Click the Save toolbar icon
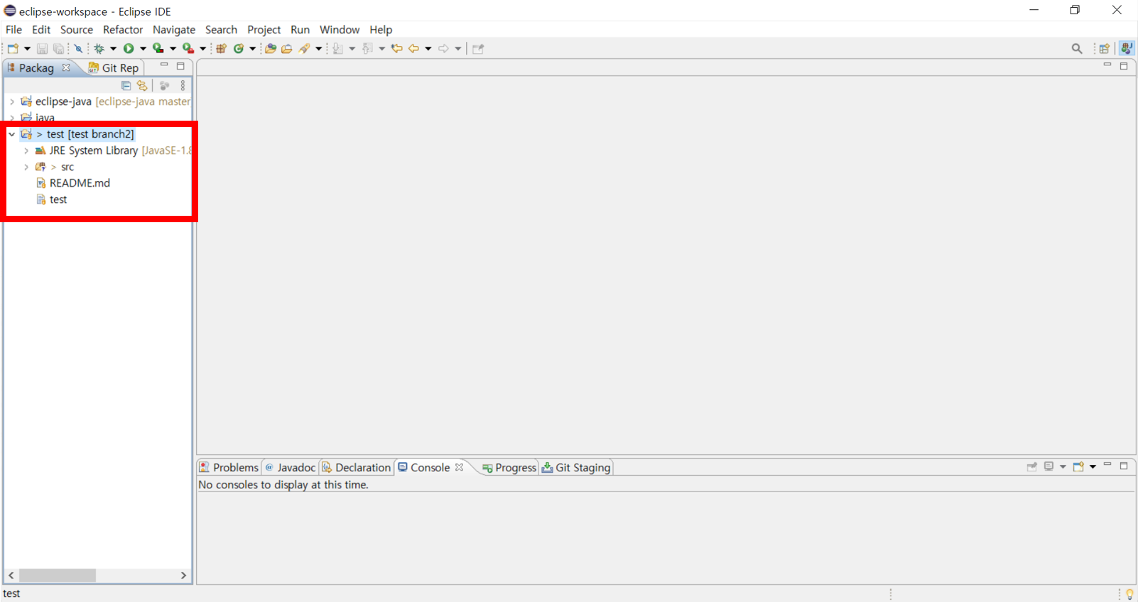Screen dimensions: 1138x602 pyautogui.click(x=42, y=48)
